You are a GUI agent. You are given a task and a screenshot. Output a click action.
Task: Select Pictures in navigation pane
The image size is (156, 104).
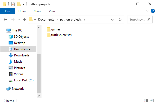click(19, 68)
